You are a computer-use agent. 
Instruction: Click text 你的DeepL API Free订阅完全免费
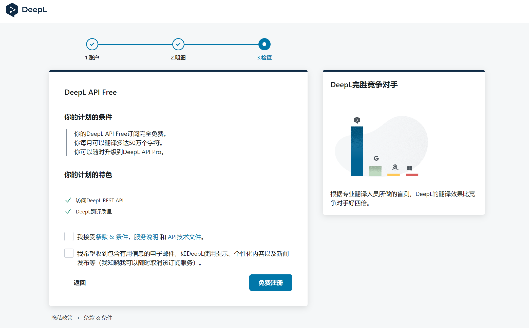pyautogui.click(x=121, y=134)
